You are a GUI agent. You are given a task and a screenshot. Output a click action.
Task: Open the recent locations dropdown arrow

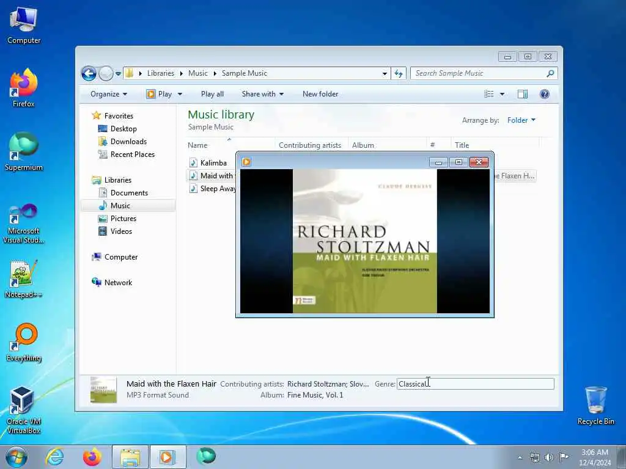[118, 74]
